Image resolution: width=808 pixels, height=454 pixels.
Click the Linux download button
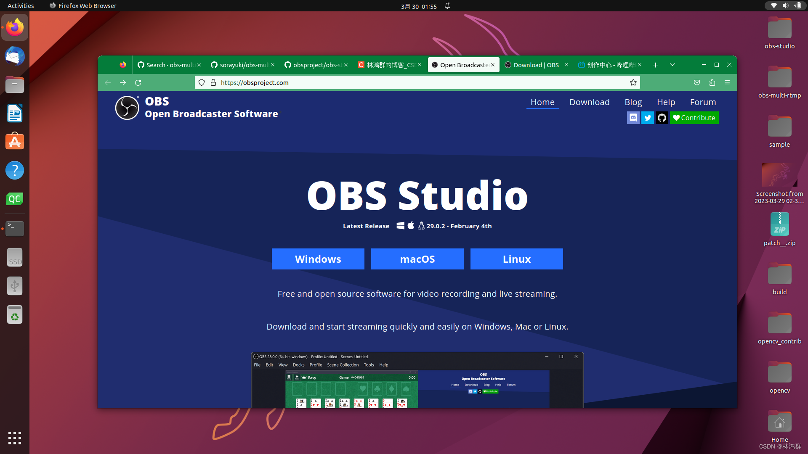[x=517, y=259]
